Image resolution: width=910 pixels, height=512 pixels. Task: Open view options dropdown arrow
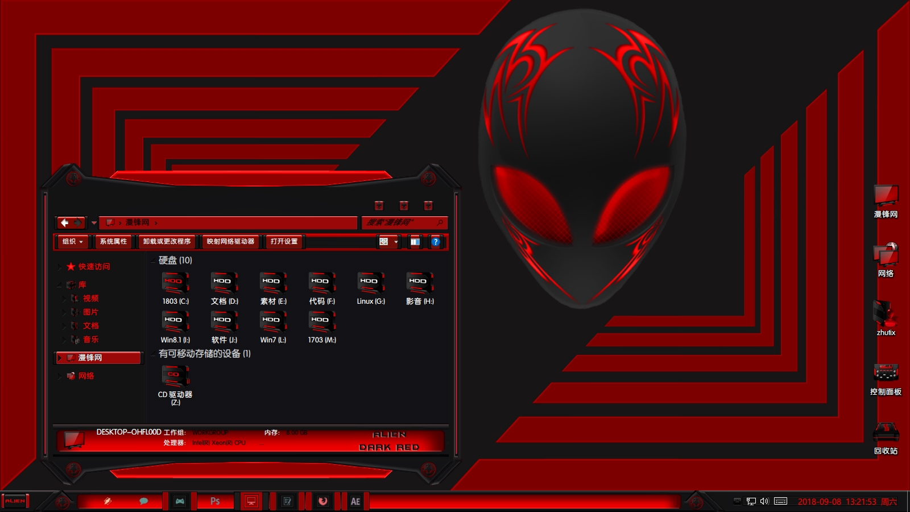(396, 242)
